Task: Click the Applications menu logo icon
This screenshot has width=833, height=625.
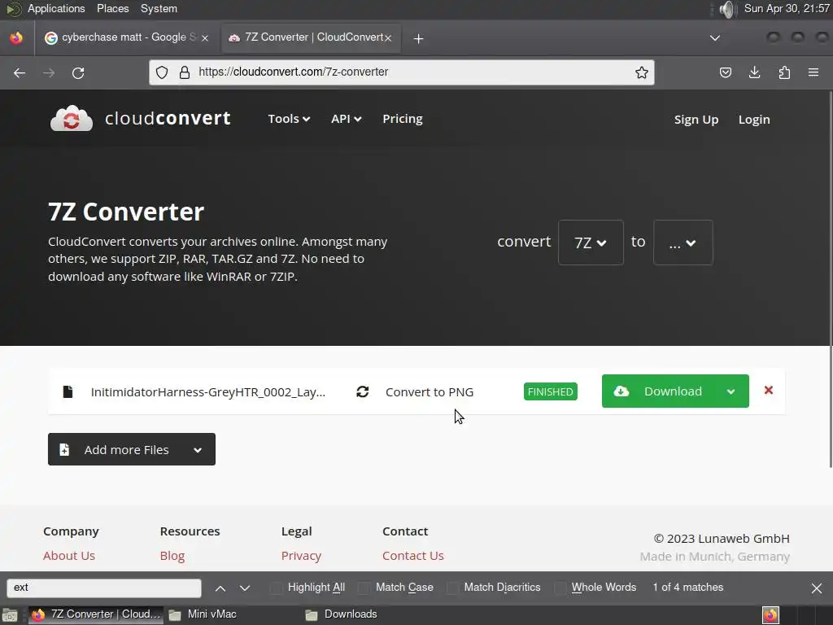Action: 13,8
